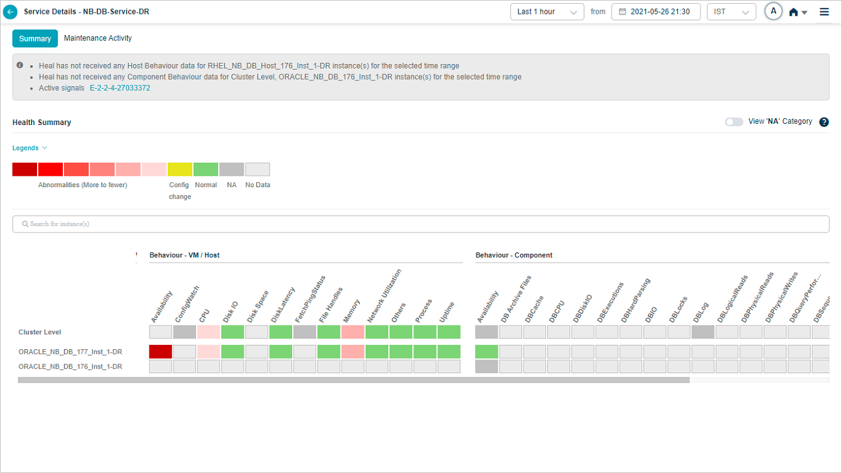Click the back arrow icon
The width and height of the screenshot is (842, 473).
coord(10,12)
